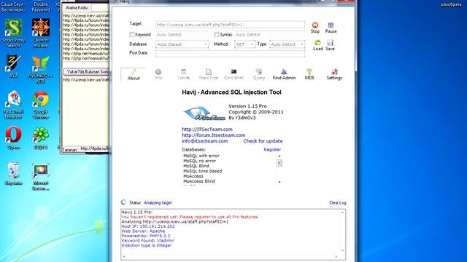Click the 'Analyzing target' status text
The height and width of the screenshot is (262, 467).
(x=158, y=202)
